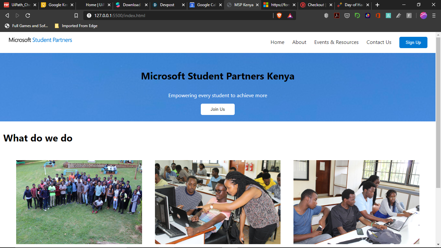This screenshot has height=248, width=441.
Task: Click the green circular P extension icon
Action: click(x=357, y=15)
